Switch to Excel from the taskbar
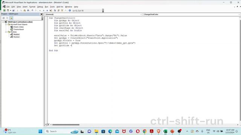Screen dimensions: 241x135 pyautogui.click(x=165, y=131)
